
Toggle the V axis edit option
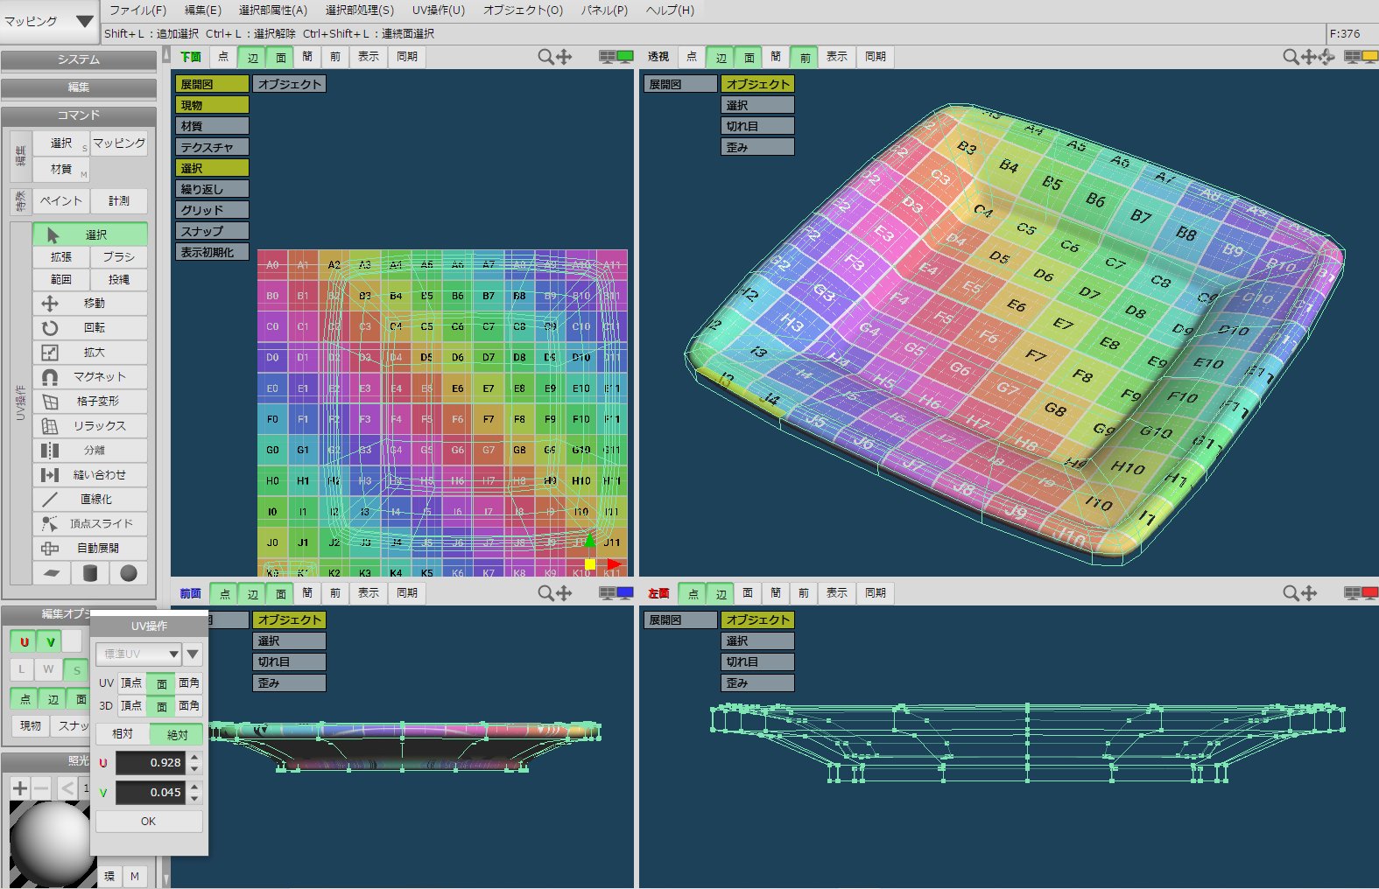pos(51,641)
